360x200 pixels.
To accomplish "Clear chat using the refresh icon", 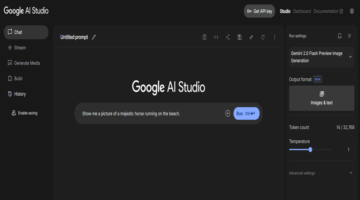I will (263, 37).
